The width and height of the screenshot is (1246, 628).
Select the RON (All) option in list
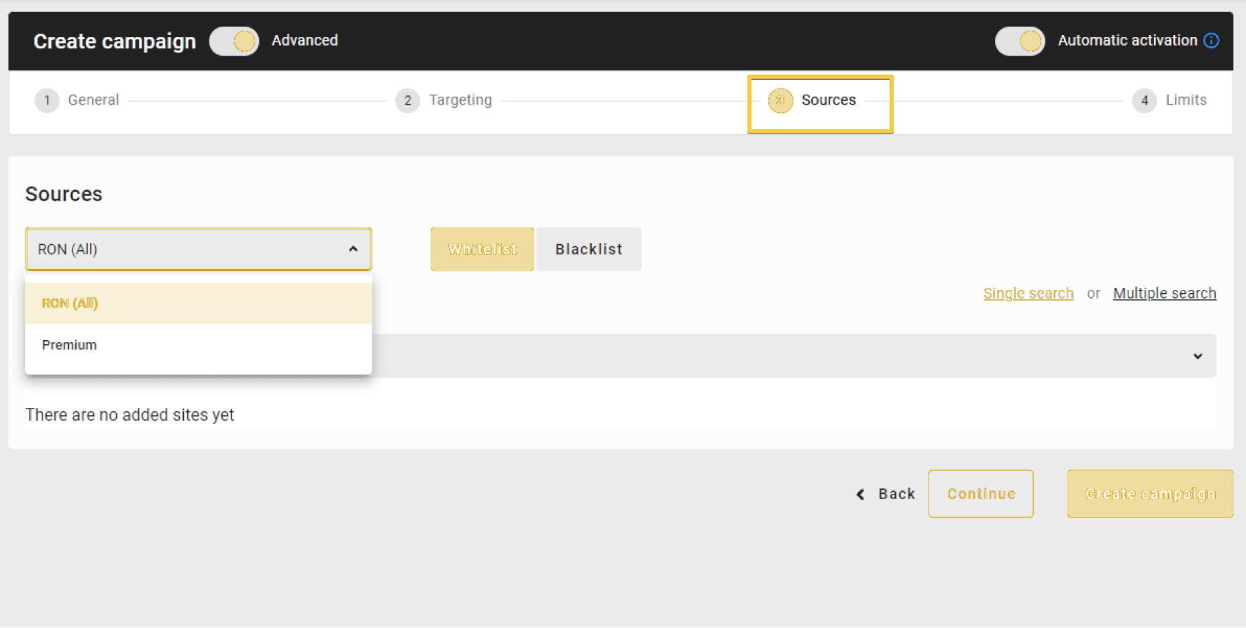(70, 303)
